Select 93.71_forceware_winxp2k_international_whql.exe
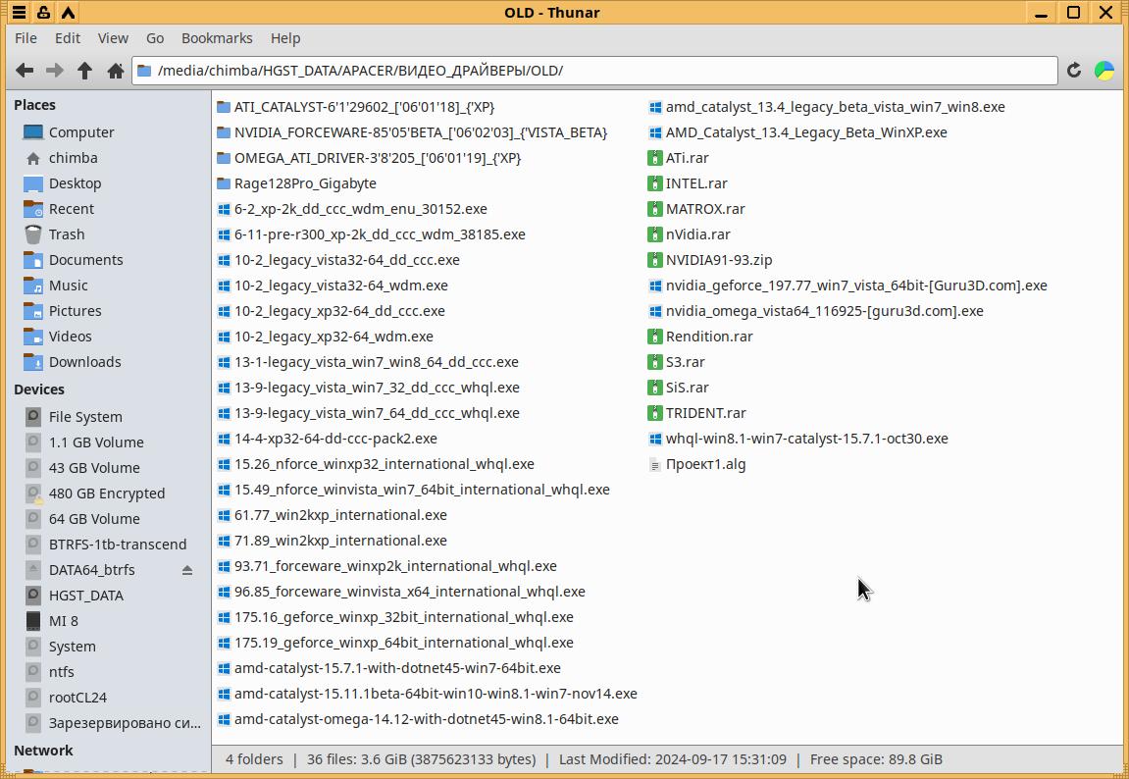Image resolution: width=1129 pixels, height=779 pixels. (395, 566)
